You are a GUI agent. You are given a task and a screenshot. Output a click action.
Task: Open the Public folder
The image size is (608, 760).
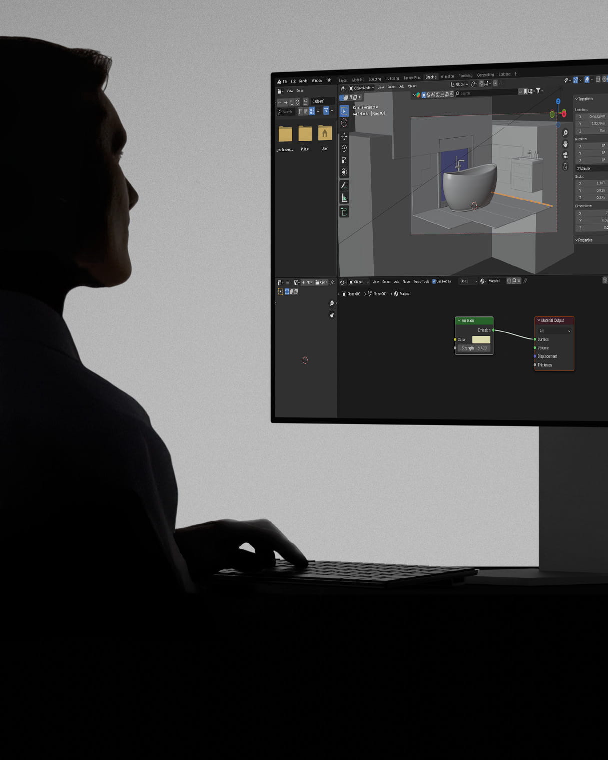coord(305,134)
